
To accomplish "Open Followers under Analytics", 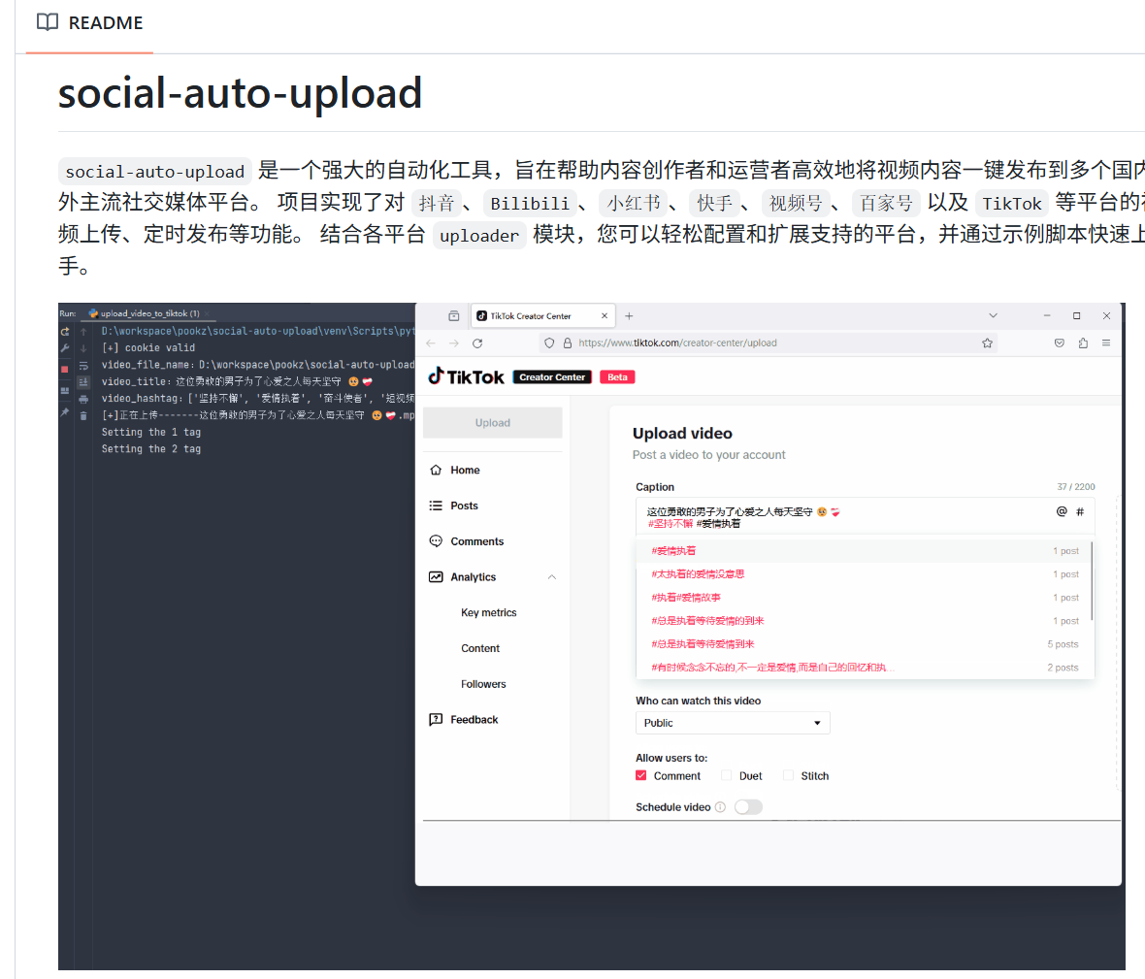I will point(482,685).
